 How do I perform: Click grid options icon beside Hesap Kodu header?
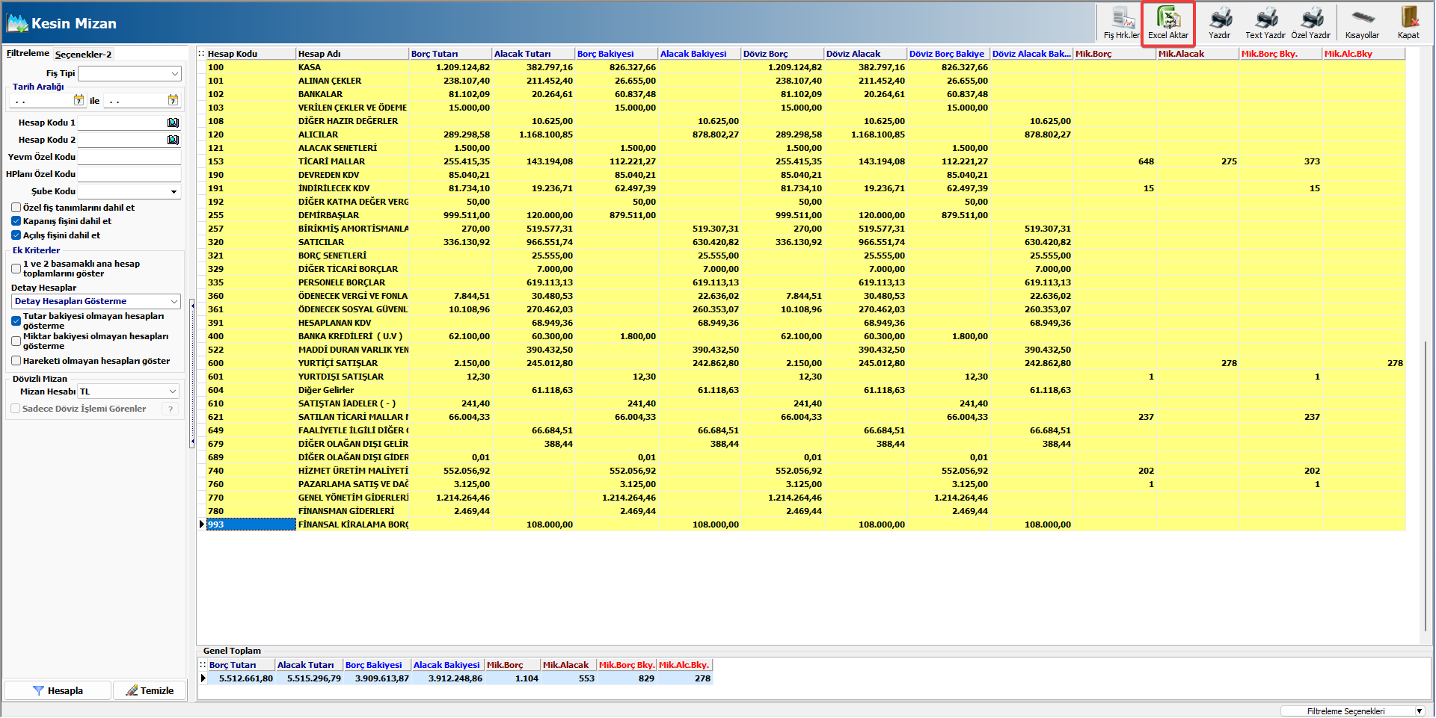(x=201, y=54)
